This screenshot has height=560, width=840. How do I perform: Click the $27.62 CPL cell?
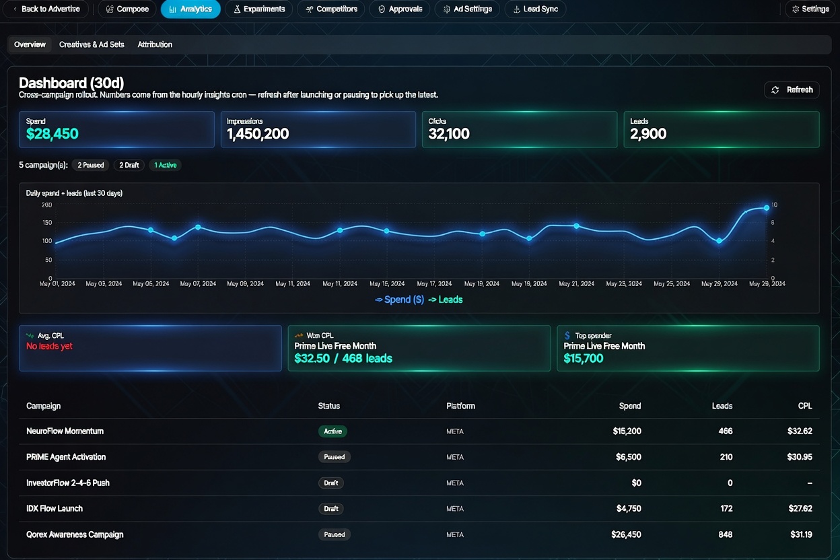coord(800,509)
